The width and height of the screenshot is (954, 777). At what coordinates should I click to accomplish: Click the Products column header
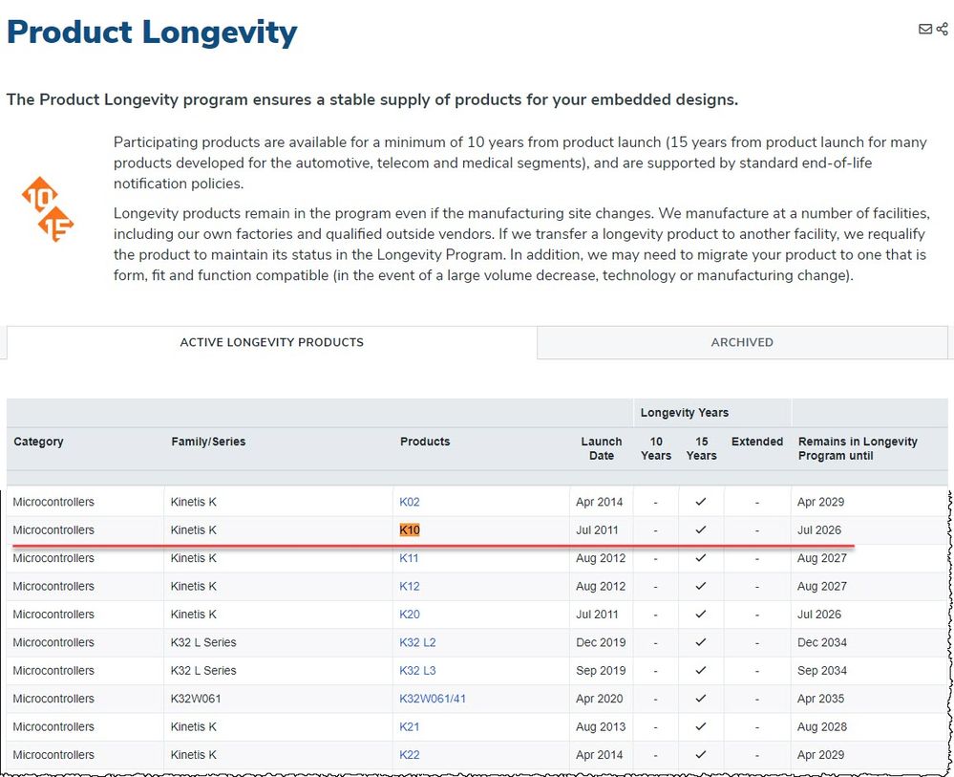pyautogui.click(x=425, y=442)
